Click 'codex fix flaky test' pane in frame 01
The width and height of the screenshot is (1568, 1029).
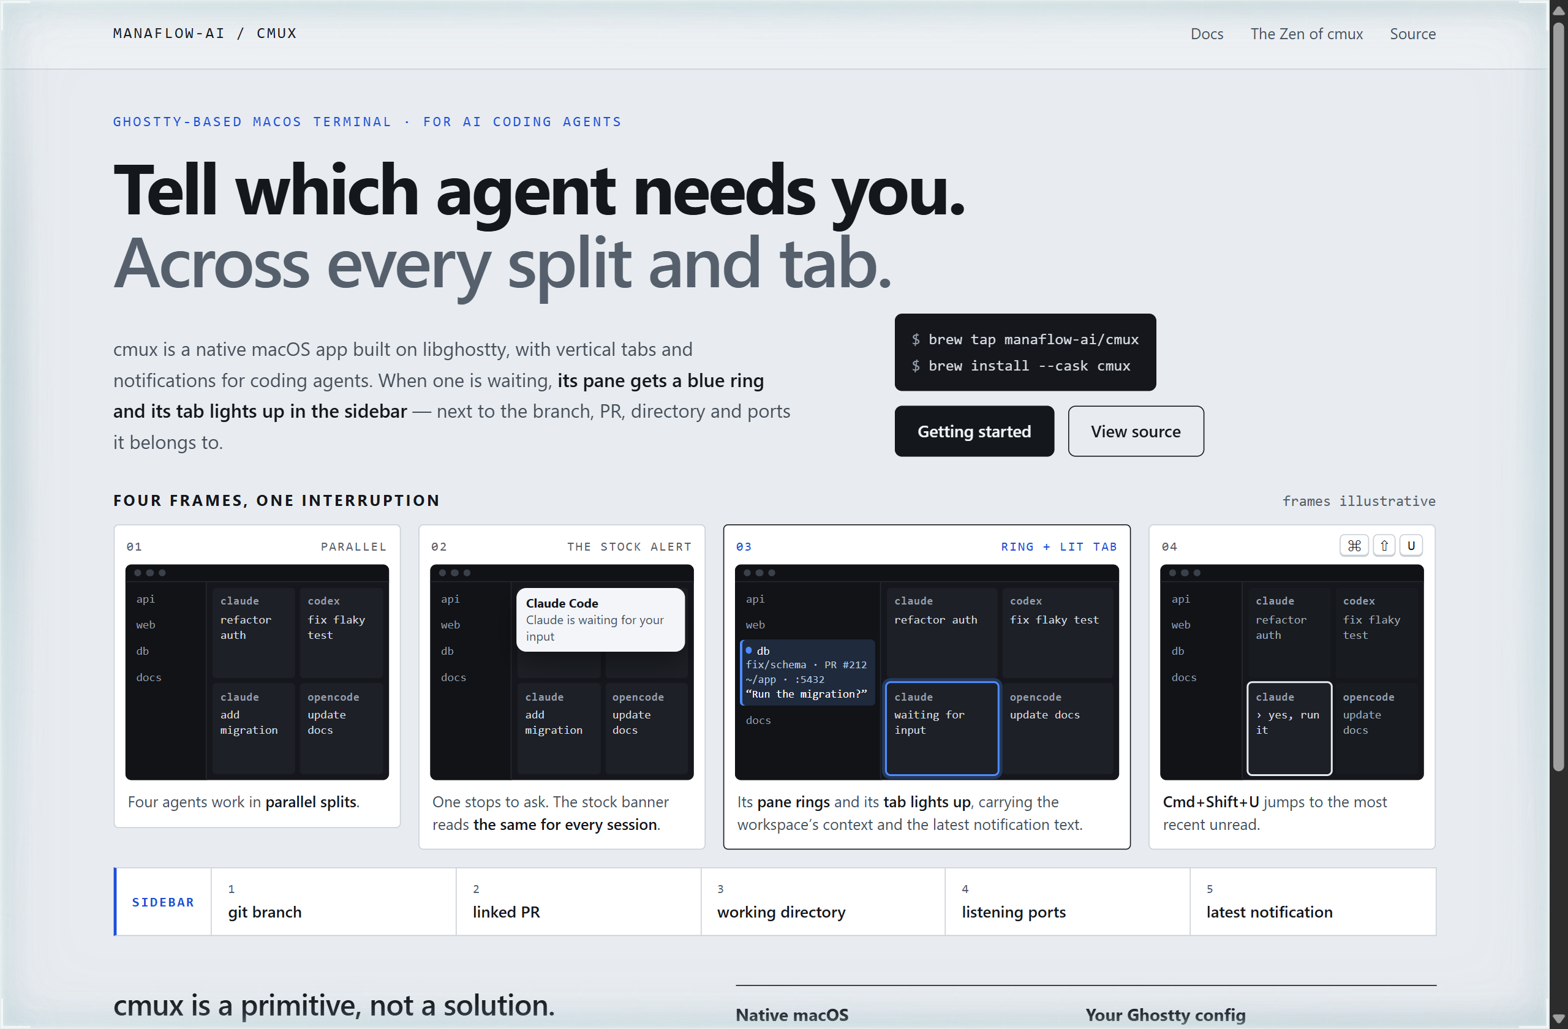pyautogui.click(x=341, y=633)
